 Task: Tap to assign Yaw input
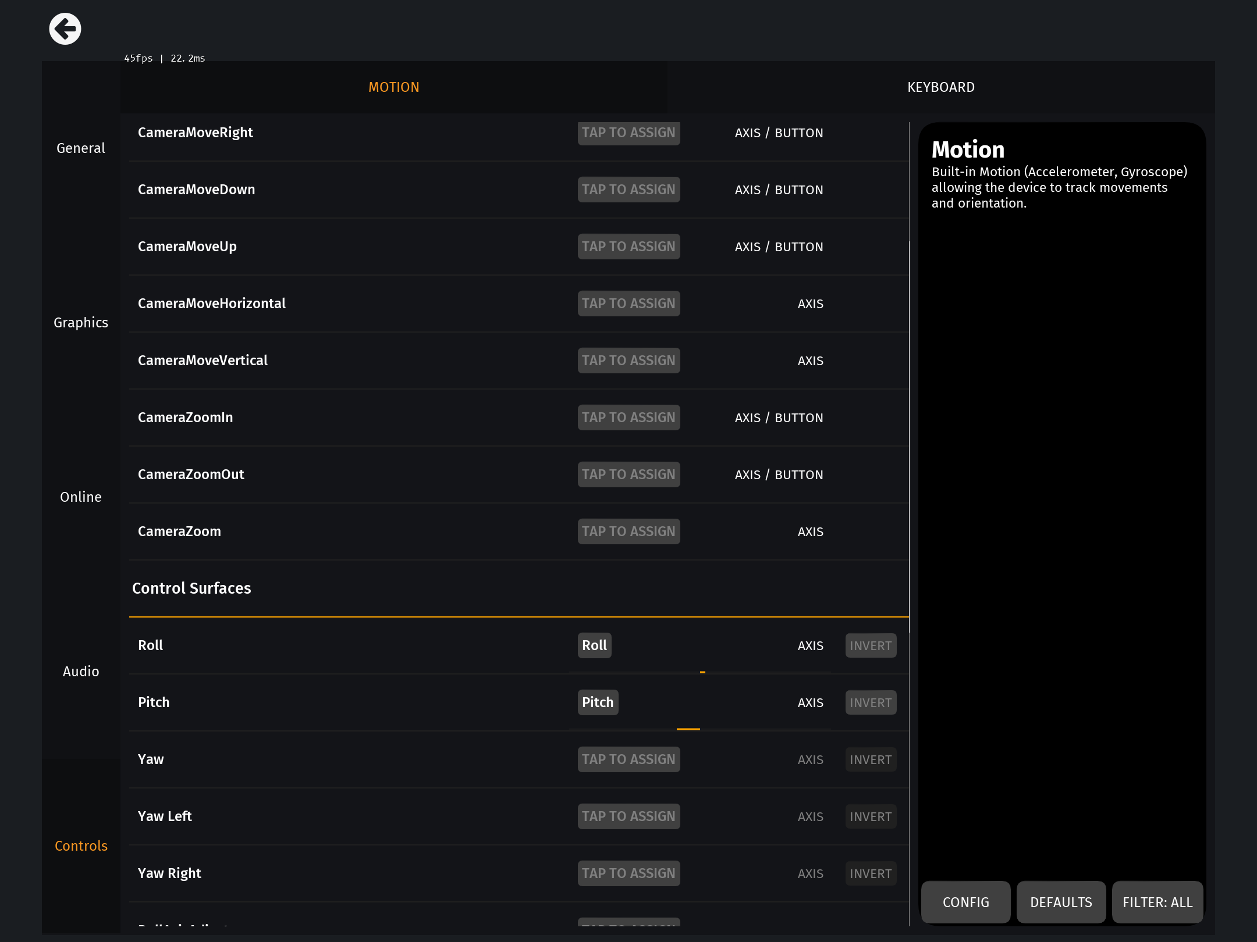click(628, 759)
